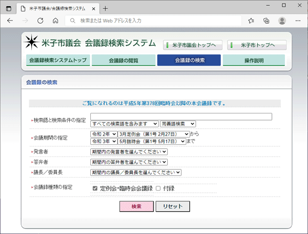
Task: Open the 答弁者 respondent dropdown
Action: coord(129,162)
